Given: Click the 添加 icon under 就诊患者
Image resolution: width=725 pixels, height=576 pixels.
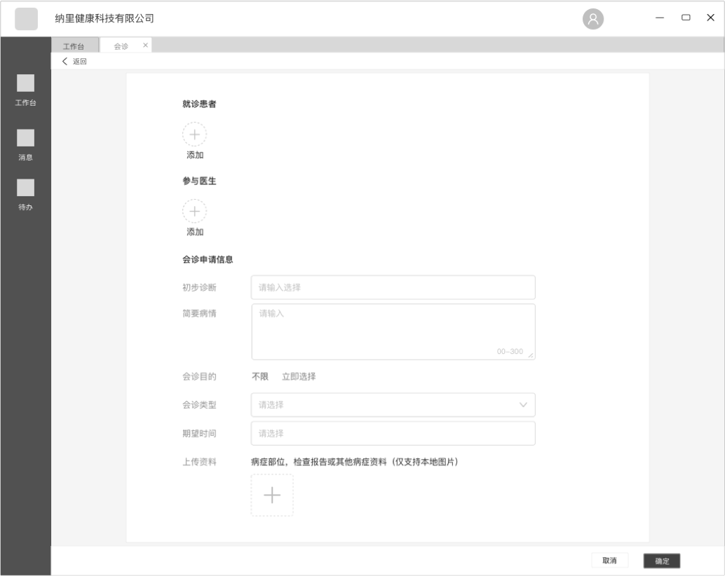Looking at the screenshot, I should pyautogui.click(x=194, y=134).
